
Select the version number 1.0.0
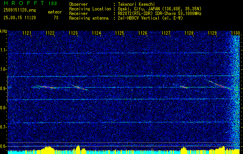53,3
